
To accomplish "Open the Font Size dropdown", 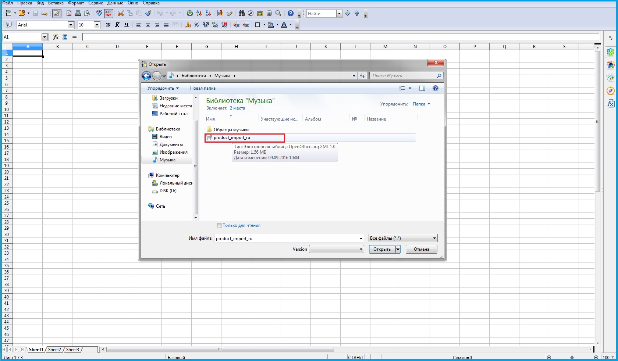I will (x=97, y=25).
